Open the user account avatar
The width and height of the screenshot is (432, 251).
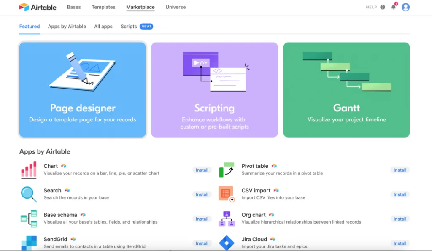[x=405, y=7]
